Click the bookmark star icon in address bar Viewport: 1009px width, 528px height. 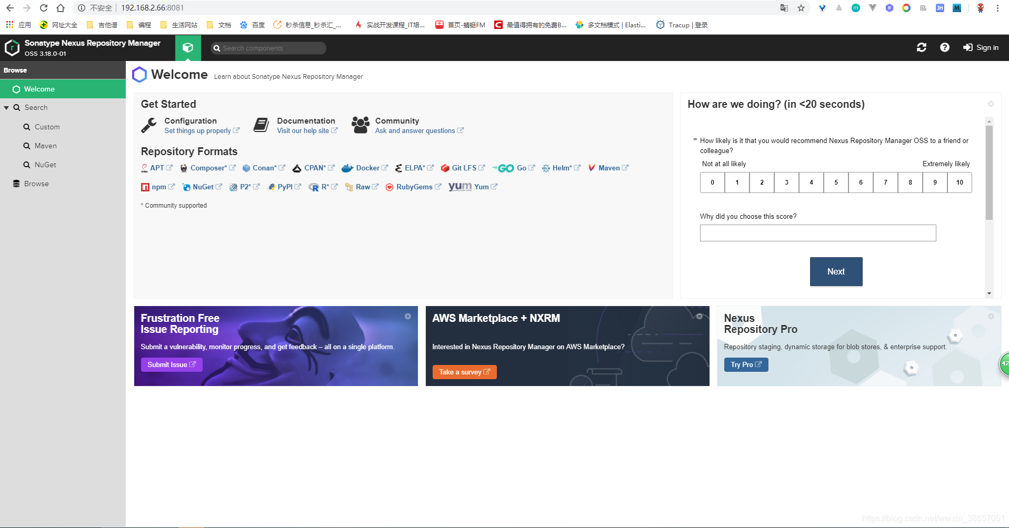pos(801,8)
